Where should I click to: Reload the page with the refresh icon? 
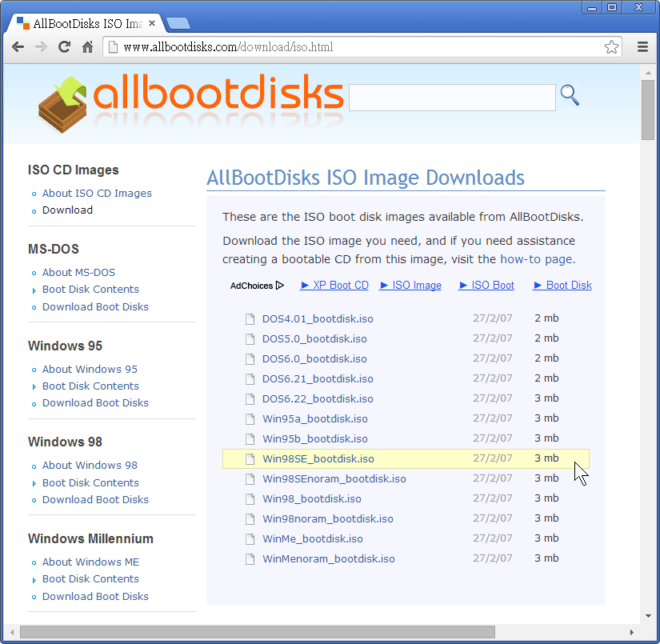[x=64, y=46]
